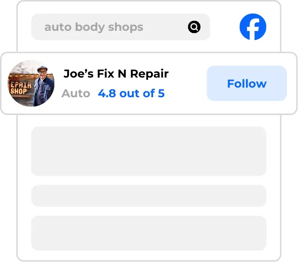Viewport: 298px width, 262px height.
Task: Click the Repair Shop sign in the photo
Action: 20,87
